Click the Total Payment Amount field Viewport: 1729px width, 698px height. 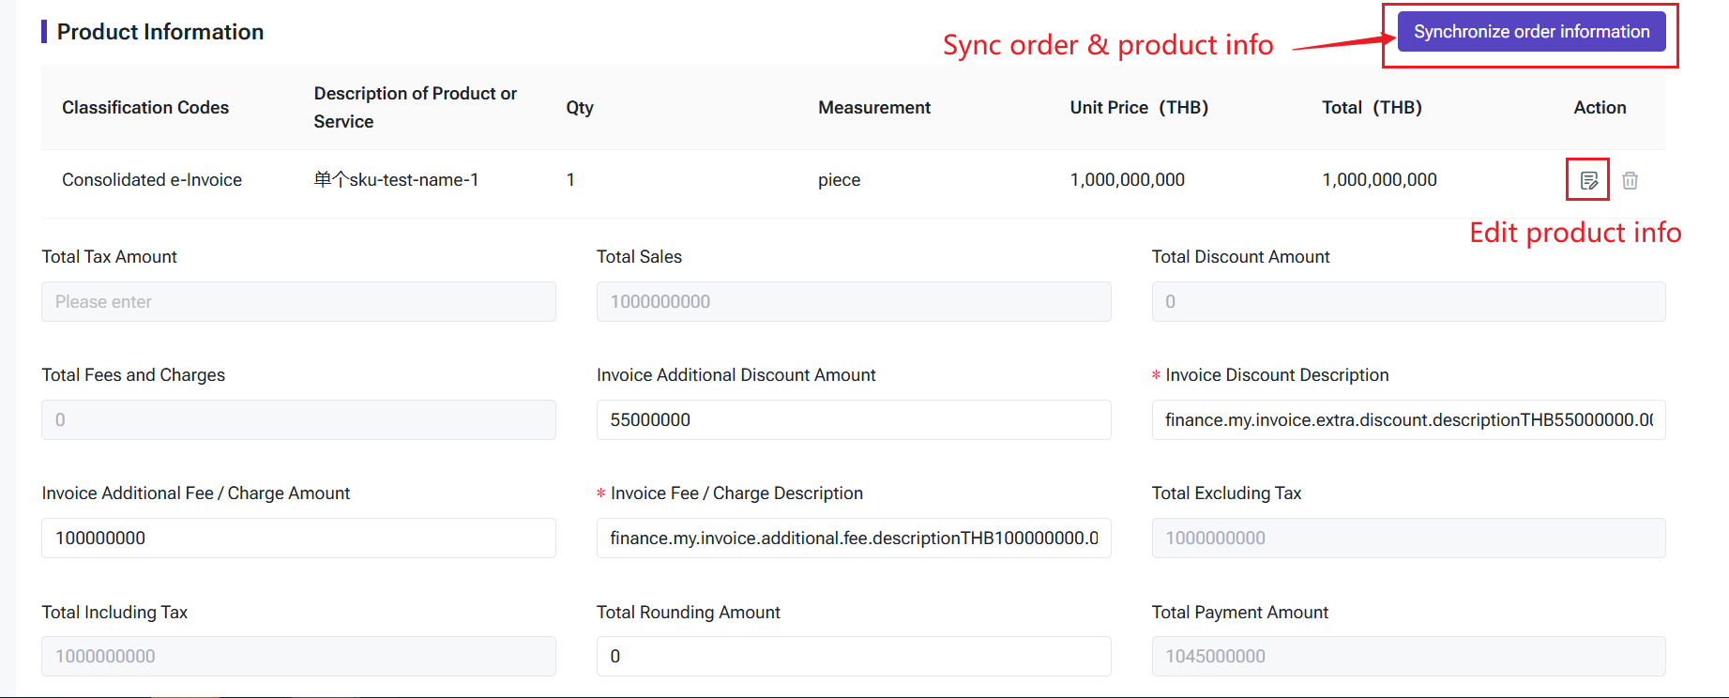click(1407, 657)
